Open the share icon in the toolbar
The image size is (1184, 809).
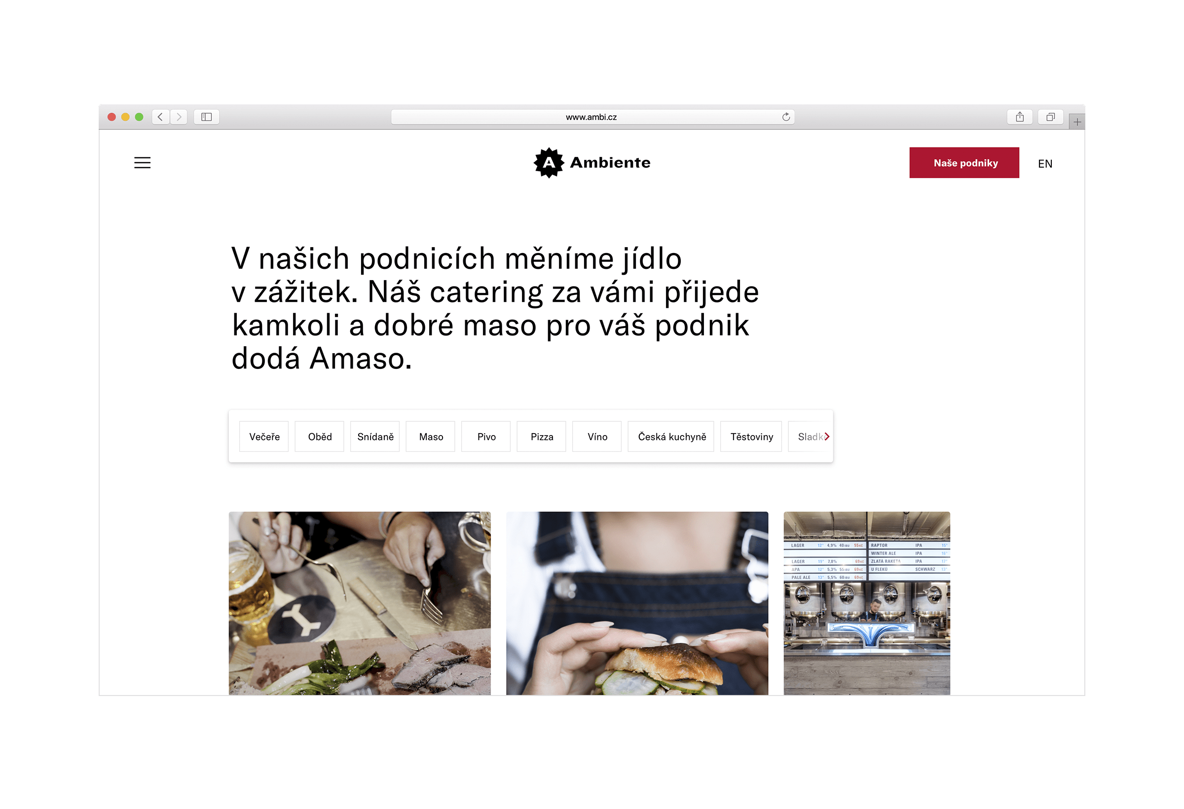click(x=1019, y=117)
